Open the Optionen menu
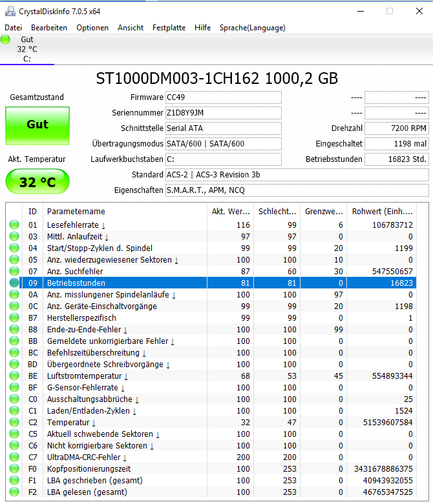Viewport: 433px width, 502px height. (92, 28)
